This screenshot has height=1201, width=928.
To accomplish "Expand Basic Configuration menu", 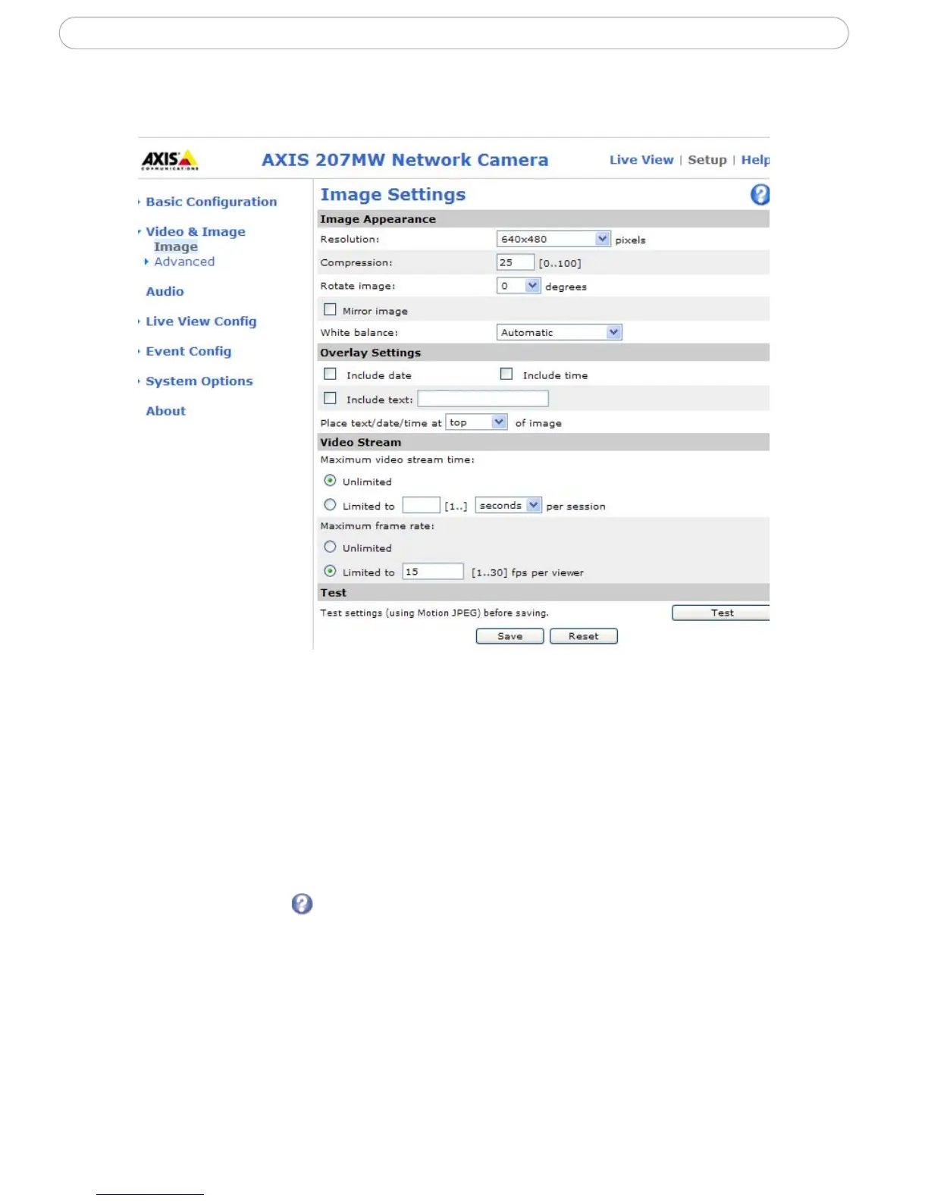I will (x=211, y=202).
